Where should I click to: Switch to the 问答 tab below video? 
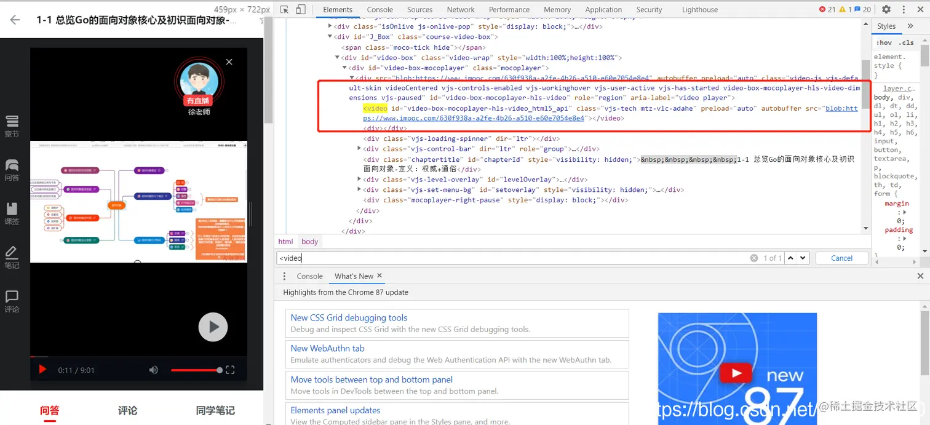coord(50,410)
